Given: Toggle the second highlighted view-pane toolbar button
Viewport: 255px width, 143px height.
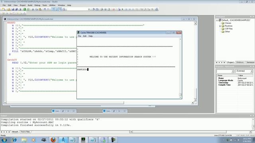Looking at the screenshot, I should (57, 10).
